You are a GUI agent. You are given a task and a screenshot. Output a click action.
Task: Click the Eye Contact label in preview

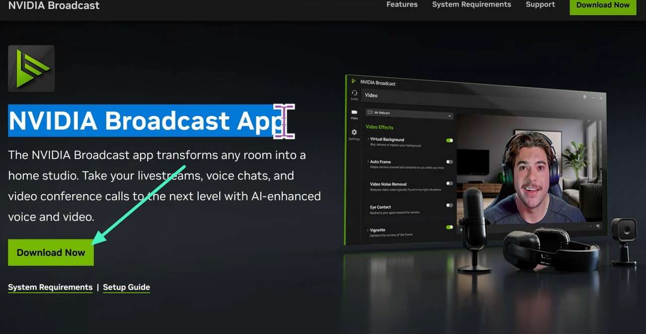[x=381, y=207]
